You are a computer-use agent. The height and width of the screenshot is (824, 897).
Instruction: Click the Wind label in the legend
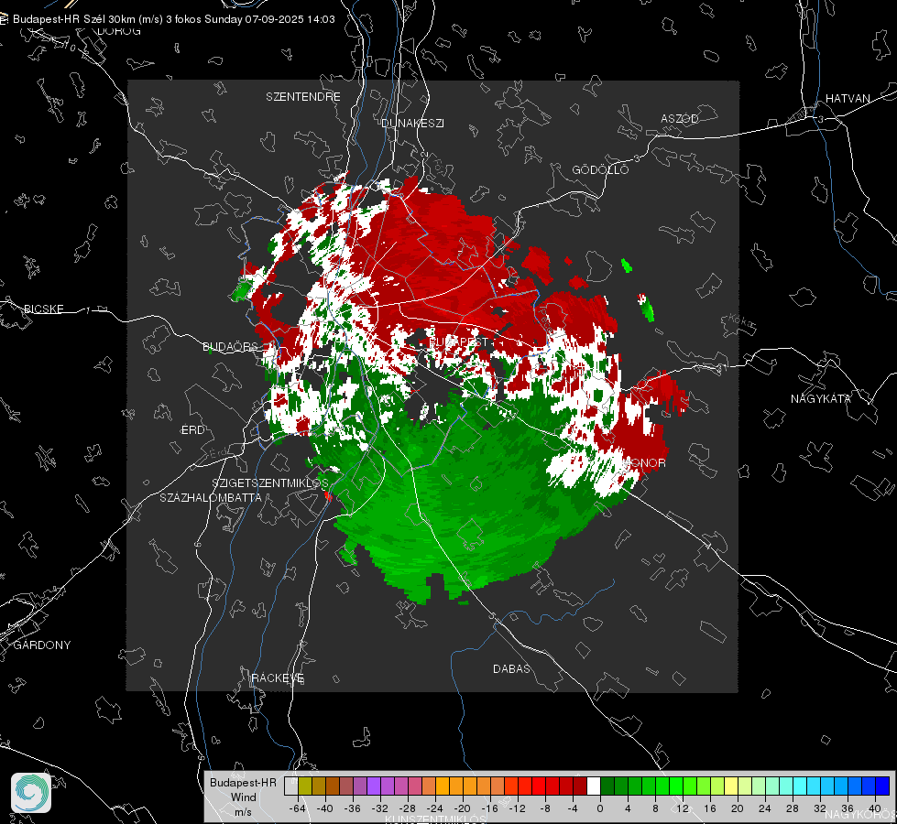[243, 797]
